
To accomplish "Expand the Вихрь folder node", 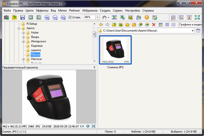I will point(23,37).
